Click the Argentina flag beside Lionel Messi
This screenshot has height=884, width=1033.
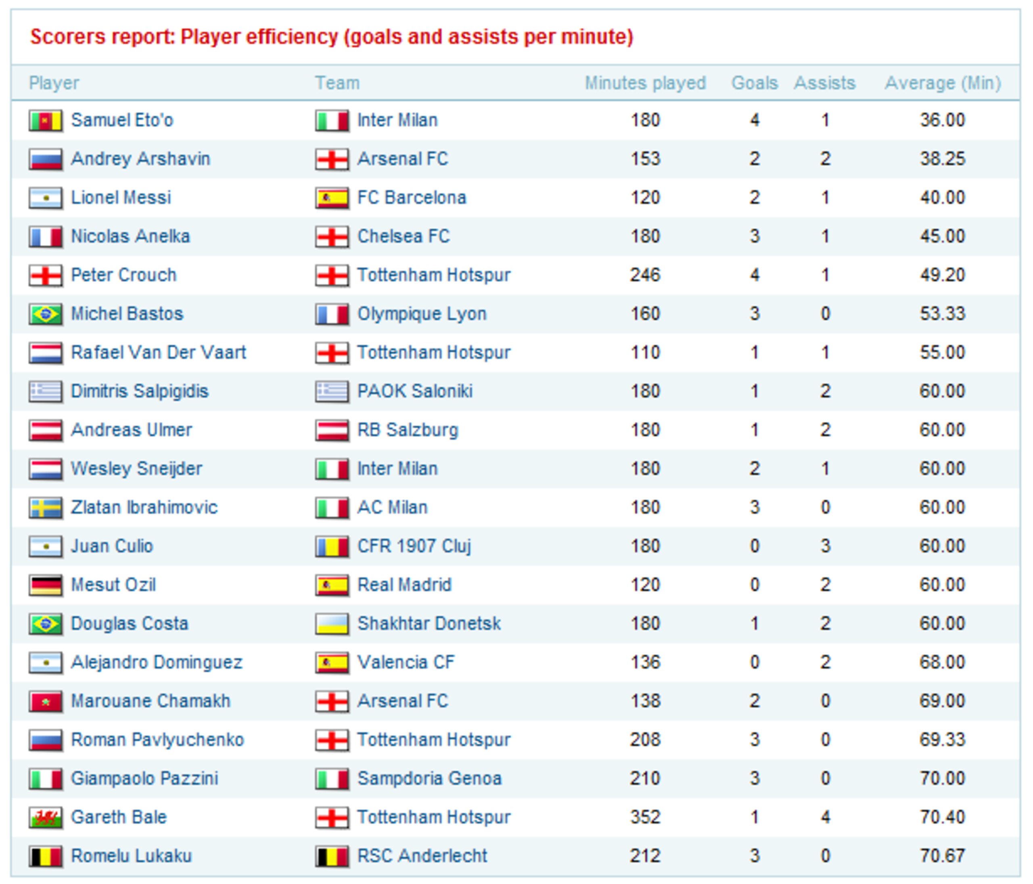pos(46,198)
